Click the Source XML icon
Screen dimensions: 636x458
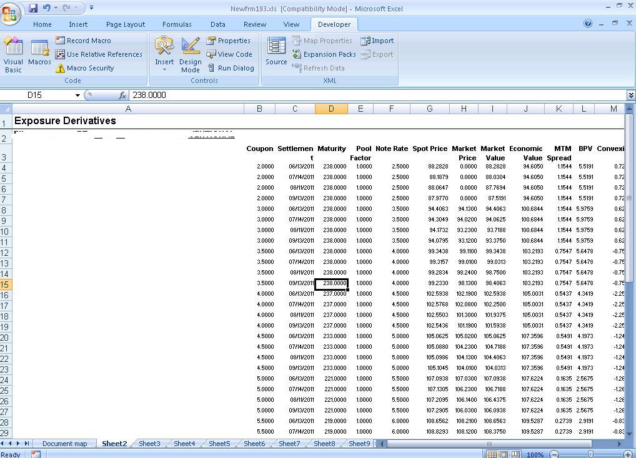(x=276, y=52)
